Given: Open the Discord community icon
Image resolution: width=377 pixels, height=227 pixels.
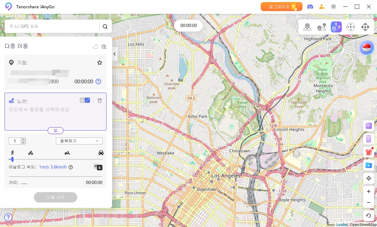Looking at the screenshot, I should (310, 7).
